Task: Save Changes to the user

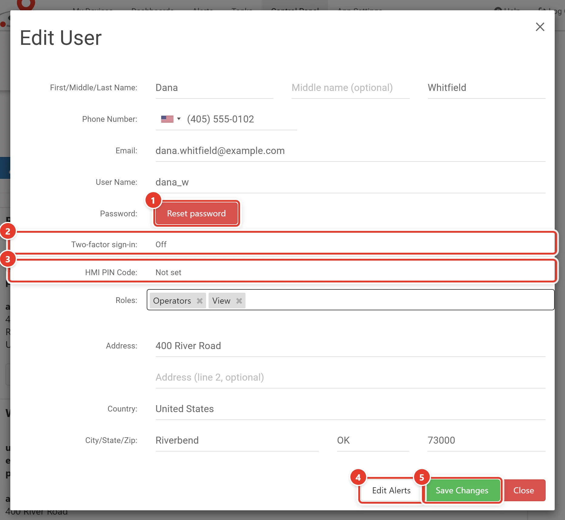Action: 462,490
